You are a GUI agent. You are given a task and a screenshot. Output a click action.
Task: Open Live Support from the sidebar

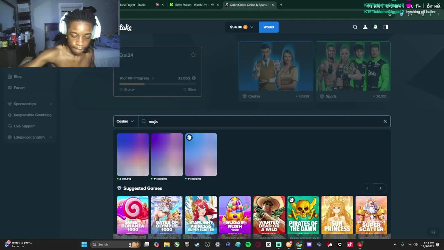pos(24,126)
